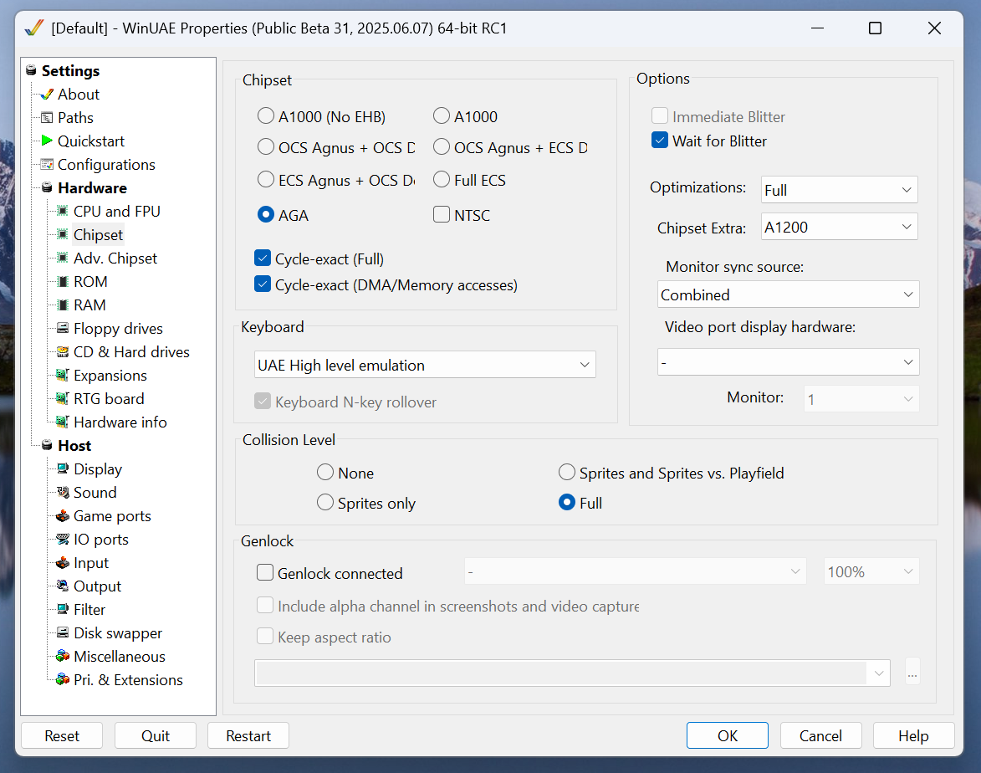Viewport: 981px width, 773px height.
Task: Open the Miscellaneous settings page
Action: (x=120, y=656)
